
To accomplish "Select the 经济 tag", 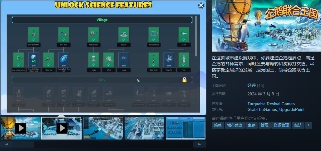I will coord(298,125).
